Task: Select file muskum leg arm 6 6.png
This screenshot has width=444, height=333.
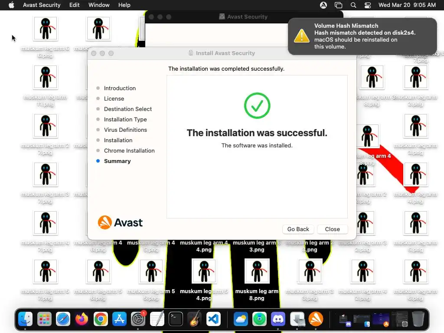Action: coord(45,28)
